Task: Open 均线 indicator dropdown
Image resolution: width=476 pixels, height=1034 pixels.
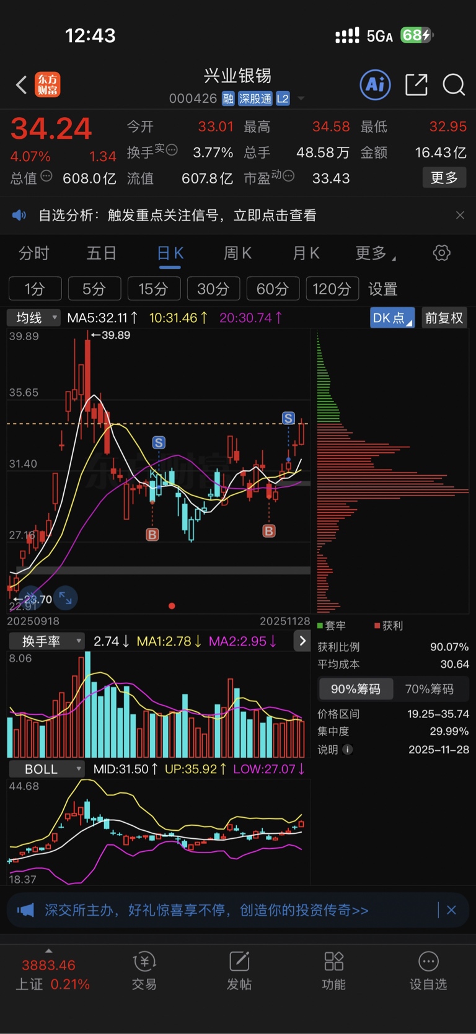Action: [34, 318]
